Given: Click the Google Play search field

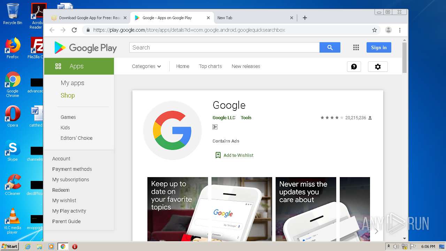Looking at the screenshot, I should pos(224,47).
